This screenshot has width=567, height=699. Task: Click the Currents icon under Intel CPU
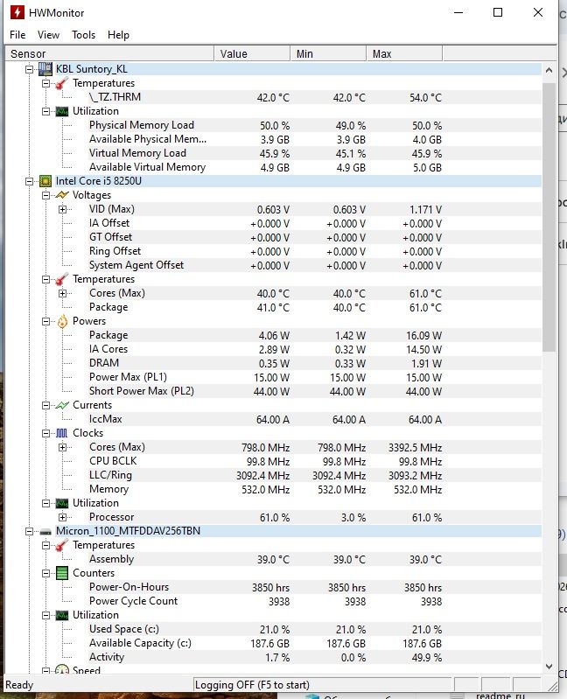[x=62, y=405]
